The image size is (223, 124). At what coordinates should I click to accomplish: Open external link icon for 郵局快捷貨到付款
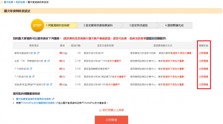tap(38, 53)
